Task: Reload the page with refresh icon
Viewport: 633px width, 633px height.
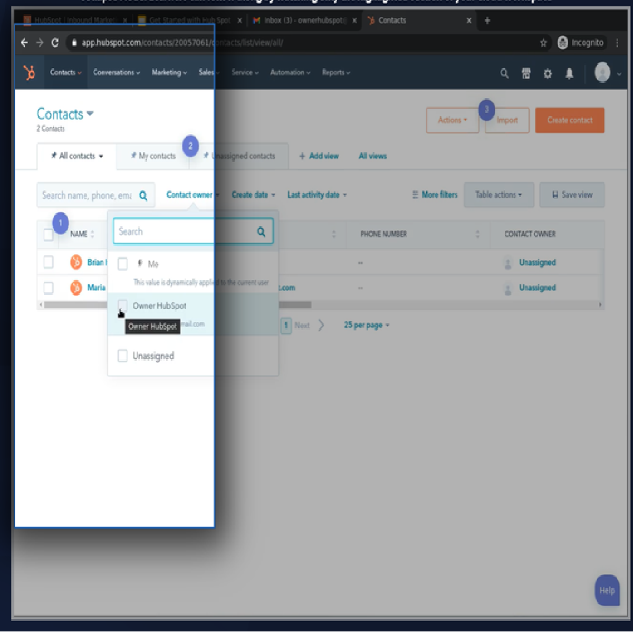Action: coord(55,43)
